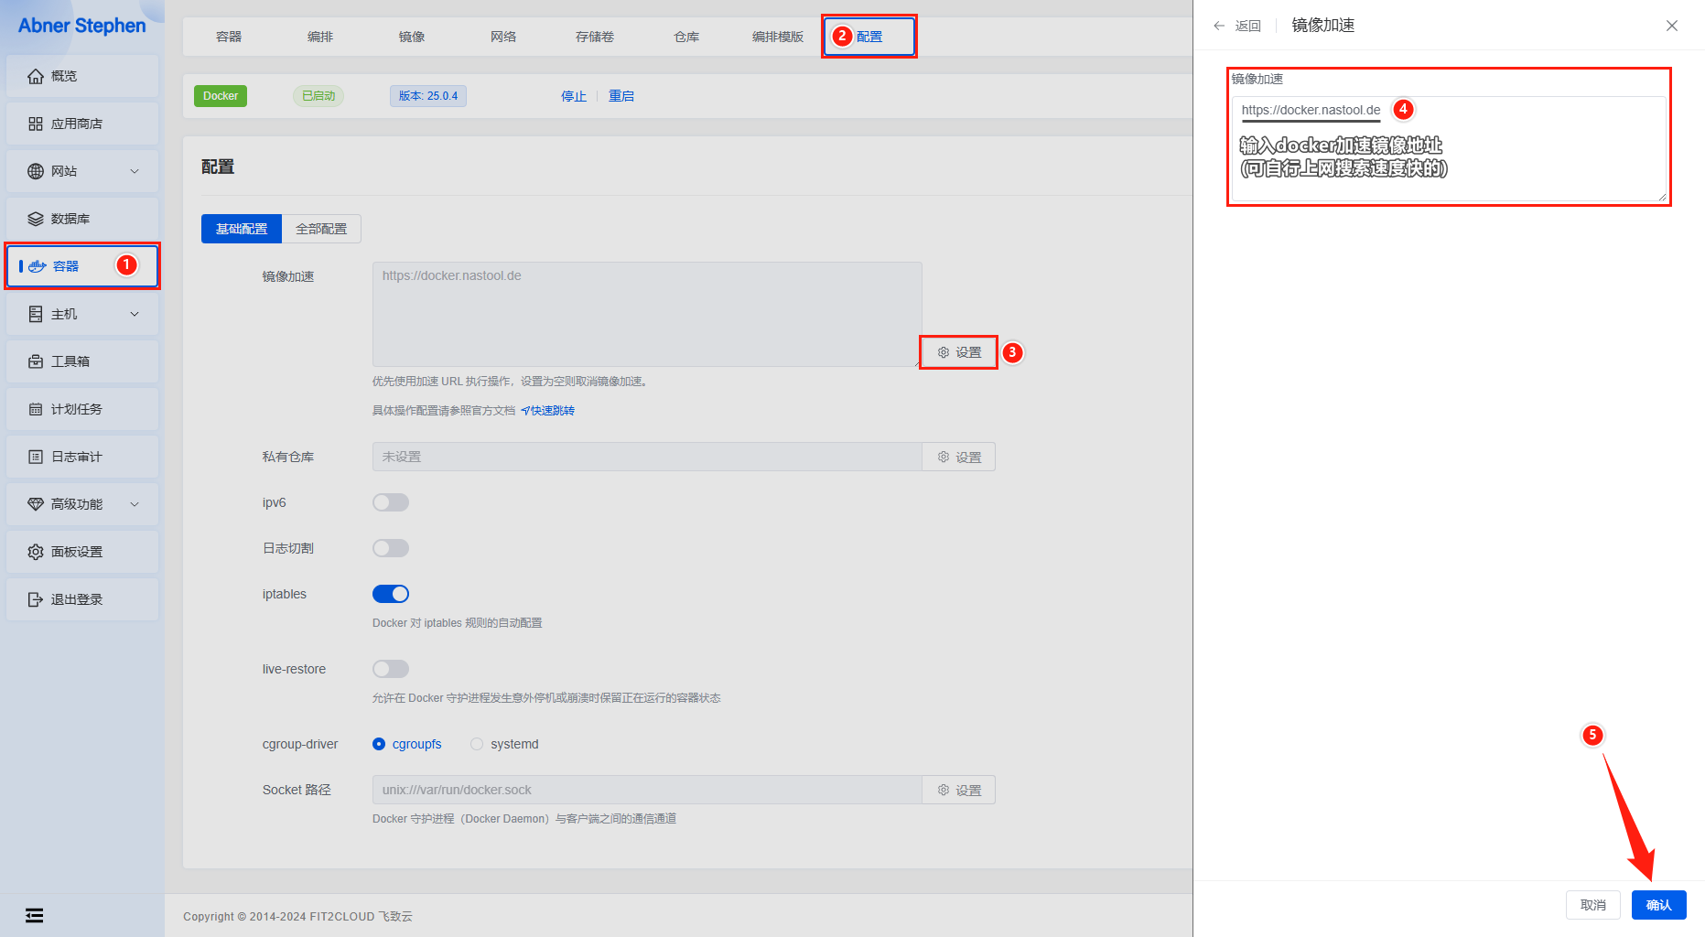Click the 数据库 layers icon
This screenshot has width=1705, height=937.
tap(35, 219)
